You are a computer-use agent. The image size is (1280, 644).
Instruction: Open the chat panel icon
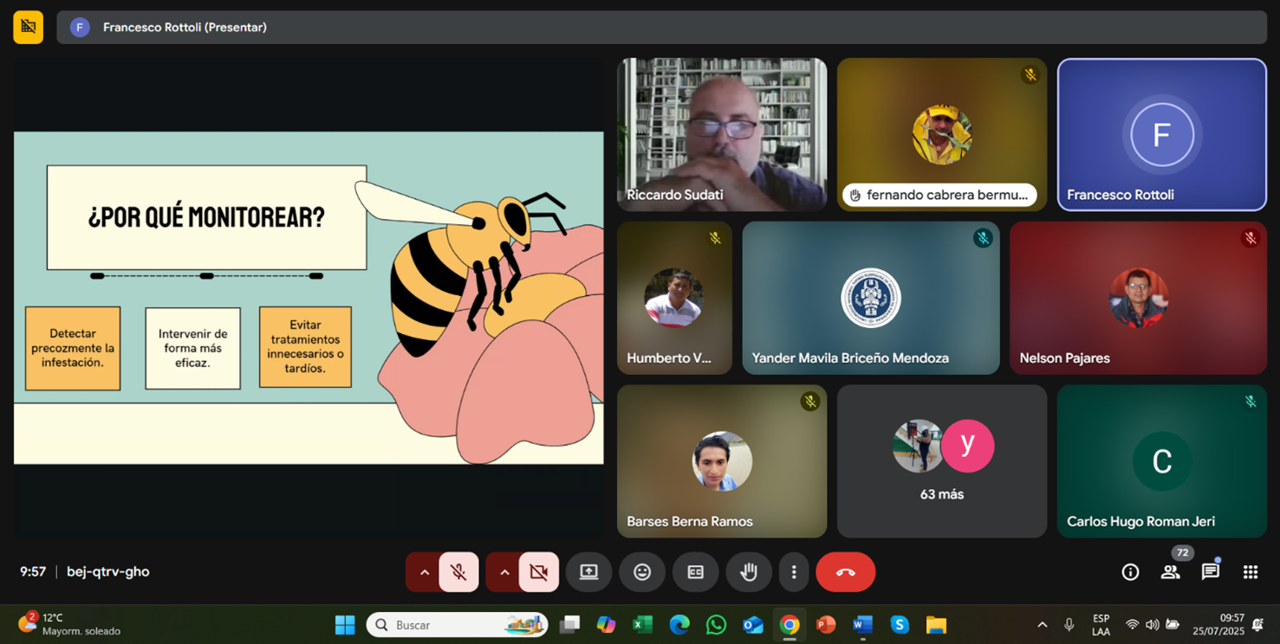coord(1210,572)
